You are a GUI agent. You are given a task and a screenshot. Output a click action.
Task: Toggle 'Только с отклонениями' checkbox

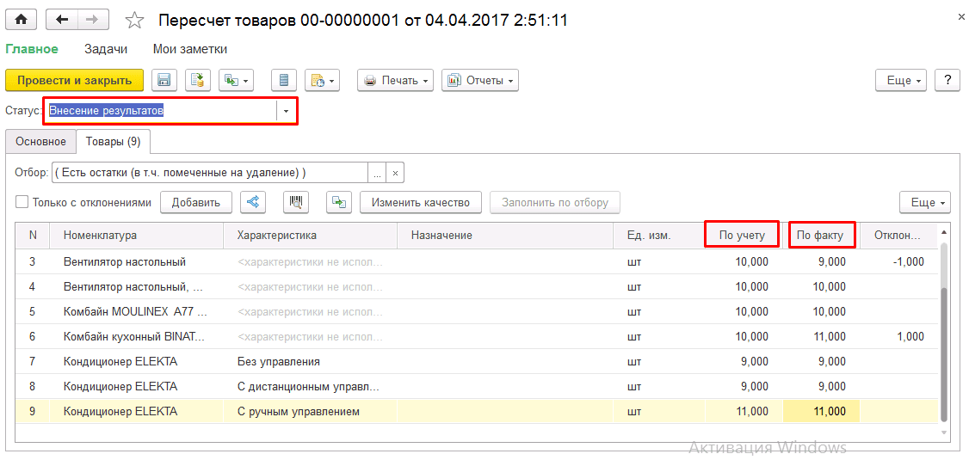[22, 202]
